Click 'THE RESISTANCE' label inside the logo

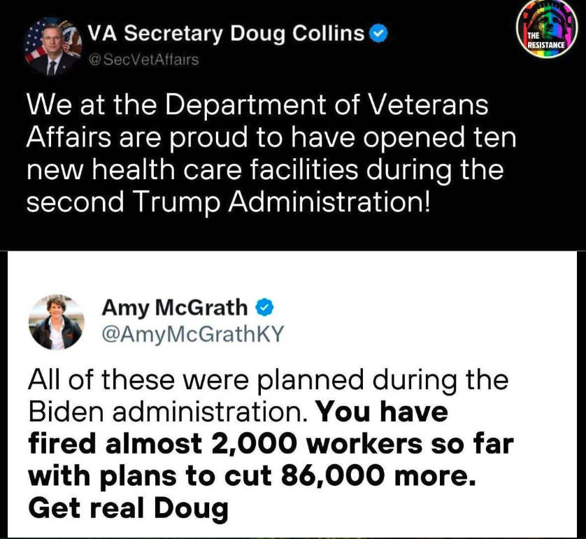pyautogui.click(x=545, y=41)
